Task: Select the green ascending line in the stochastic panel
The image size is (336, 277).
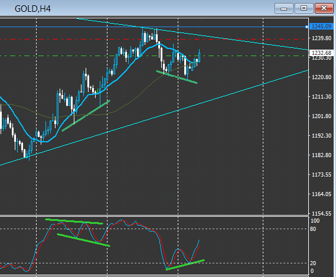Action: 185,265
